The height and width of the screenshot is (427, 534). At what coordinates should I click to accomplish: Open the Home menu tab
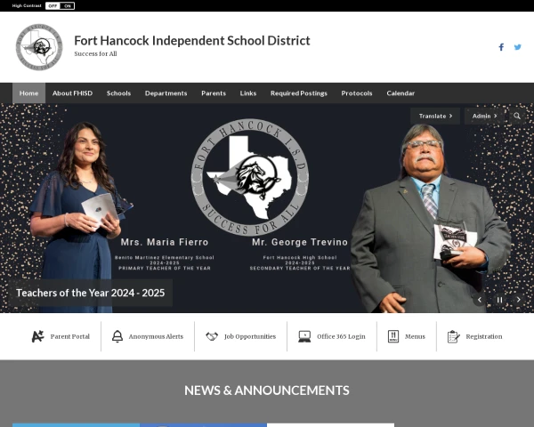29,93
